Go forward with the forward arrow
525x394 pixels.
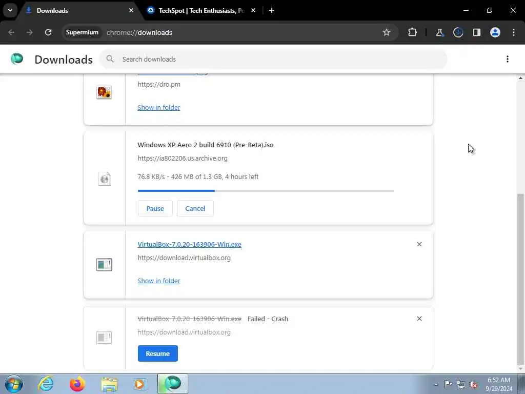(x=29, y=32)
